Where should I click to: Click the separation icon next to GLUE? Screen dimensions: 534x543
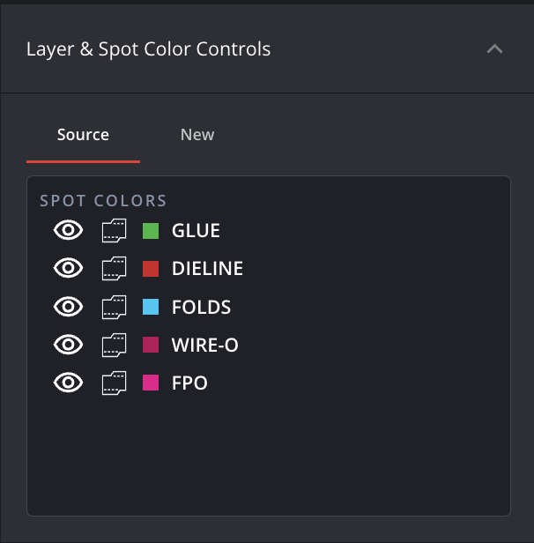(115, 231)
